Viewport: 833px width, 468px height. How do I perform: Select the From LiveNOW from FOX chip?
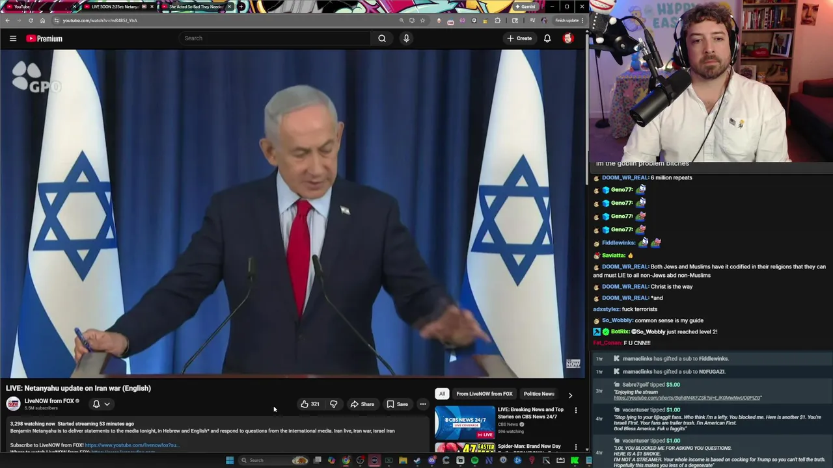tap(484, 394)
